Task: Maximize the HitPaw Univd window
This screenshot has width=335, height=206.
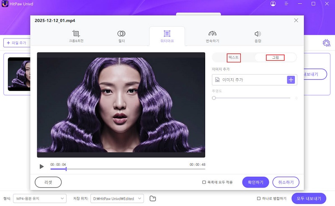Action: (313, 4)
